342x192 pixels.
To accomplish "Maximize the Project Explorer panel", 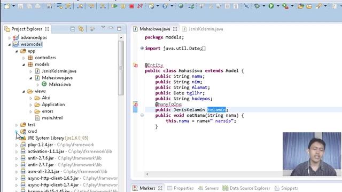I will click(119, 28).
